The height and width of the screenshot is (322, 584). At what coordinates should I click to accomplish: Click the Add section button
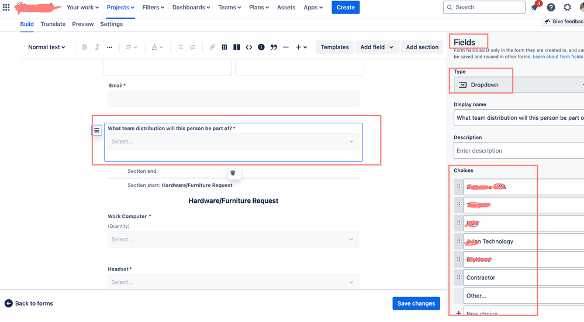(x=422, y=47)
